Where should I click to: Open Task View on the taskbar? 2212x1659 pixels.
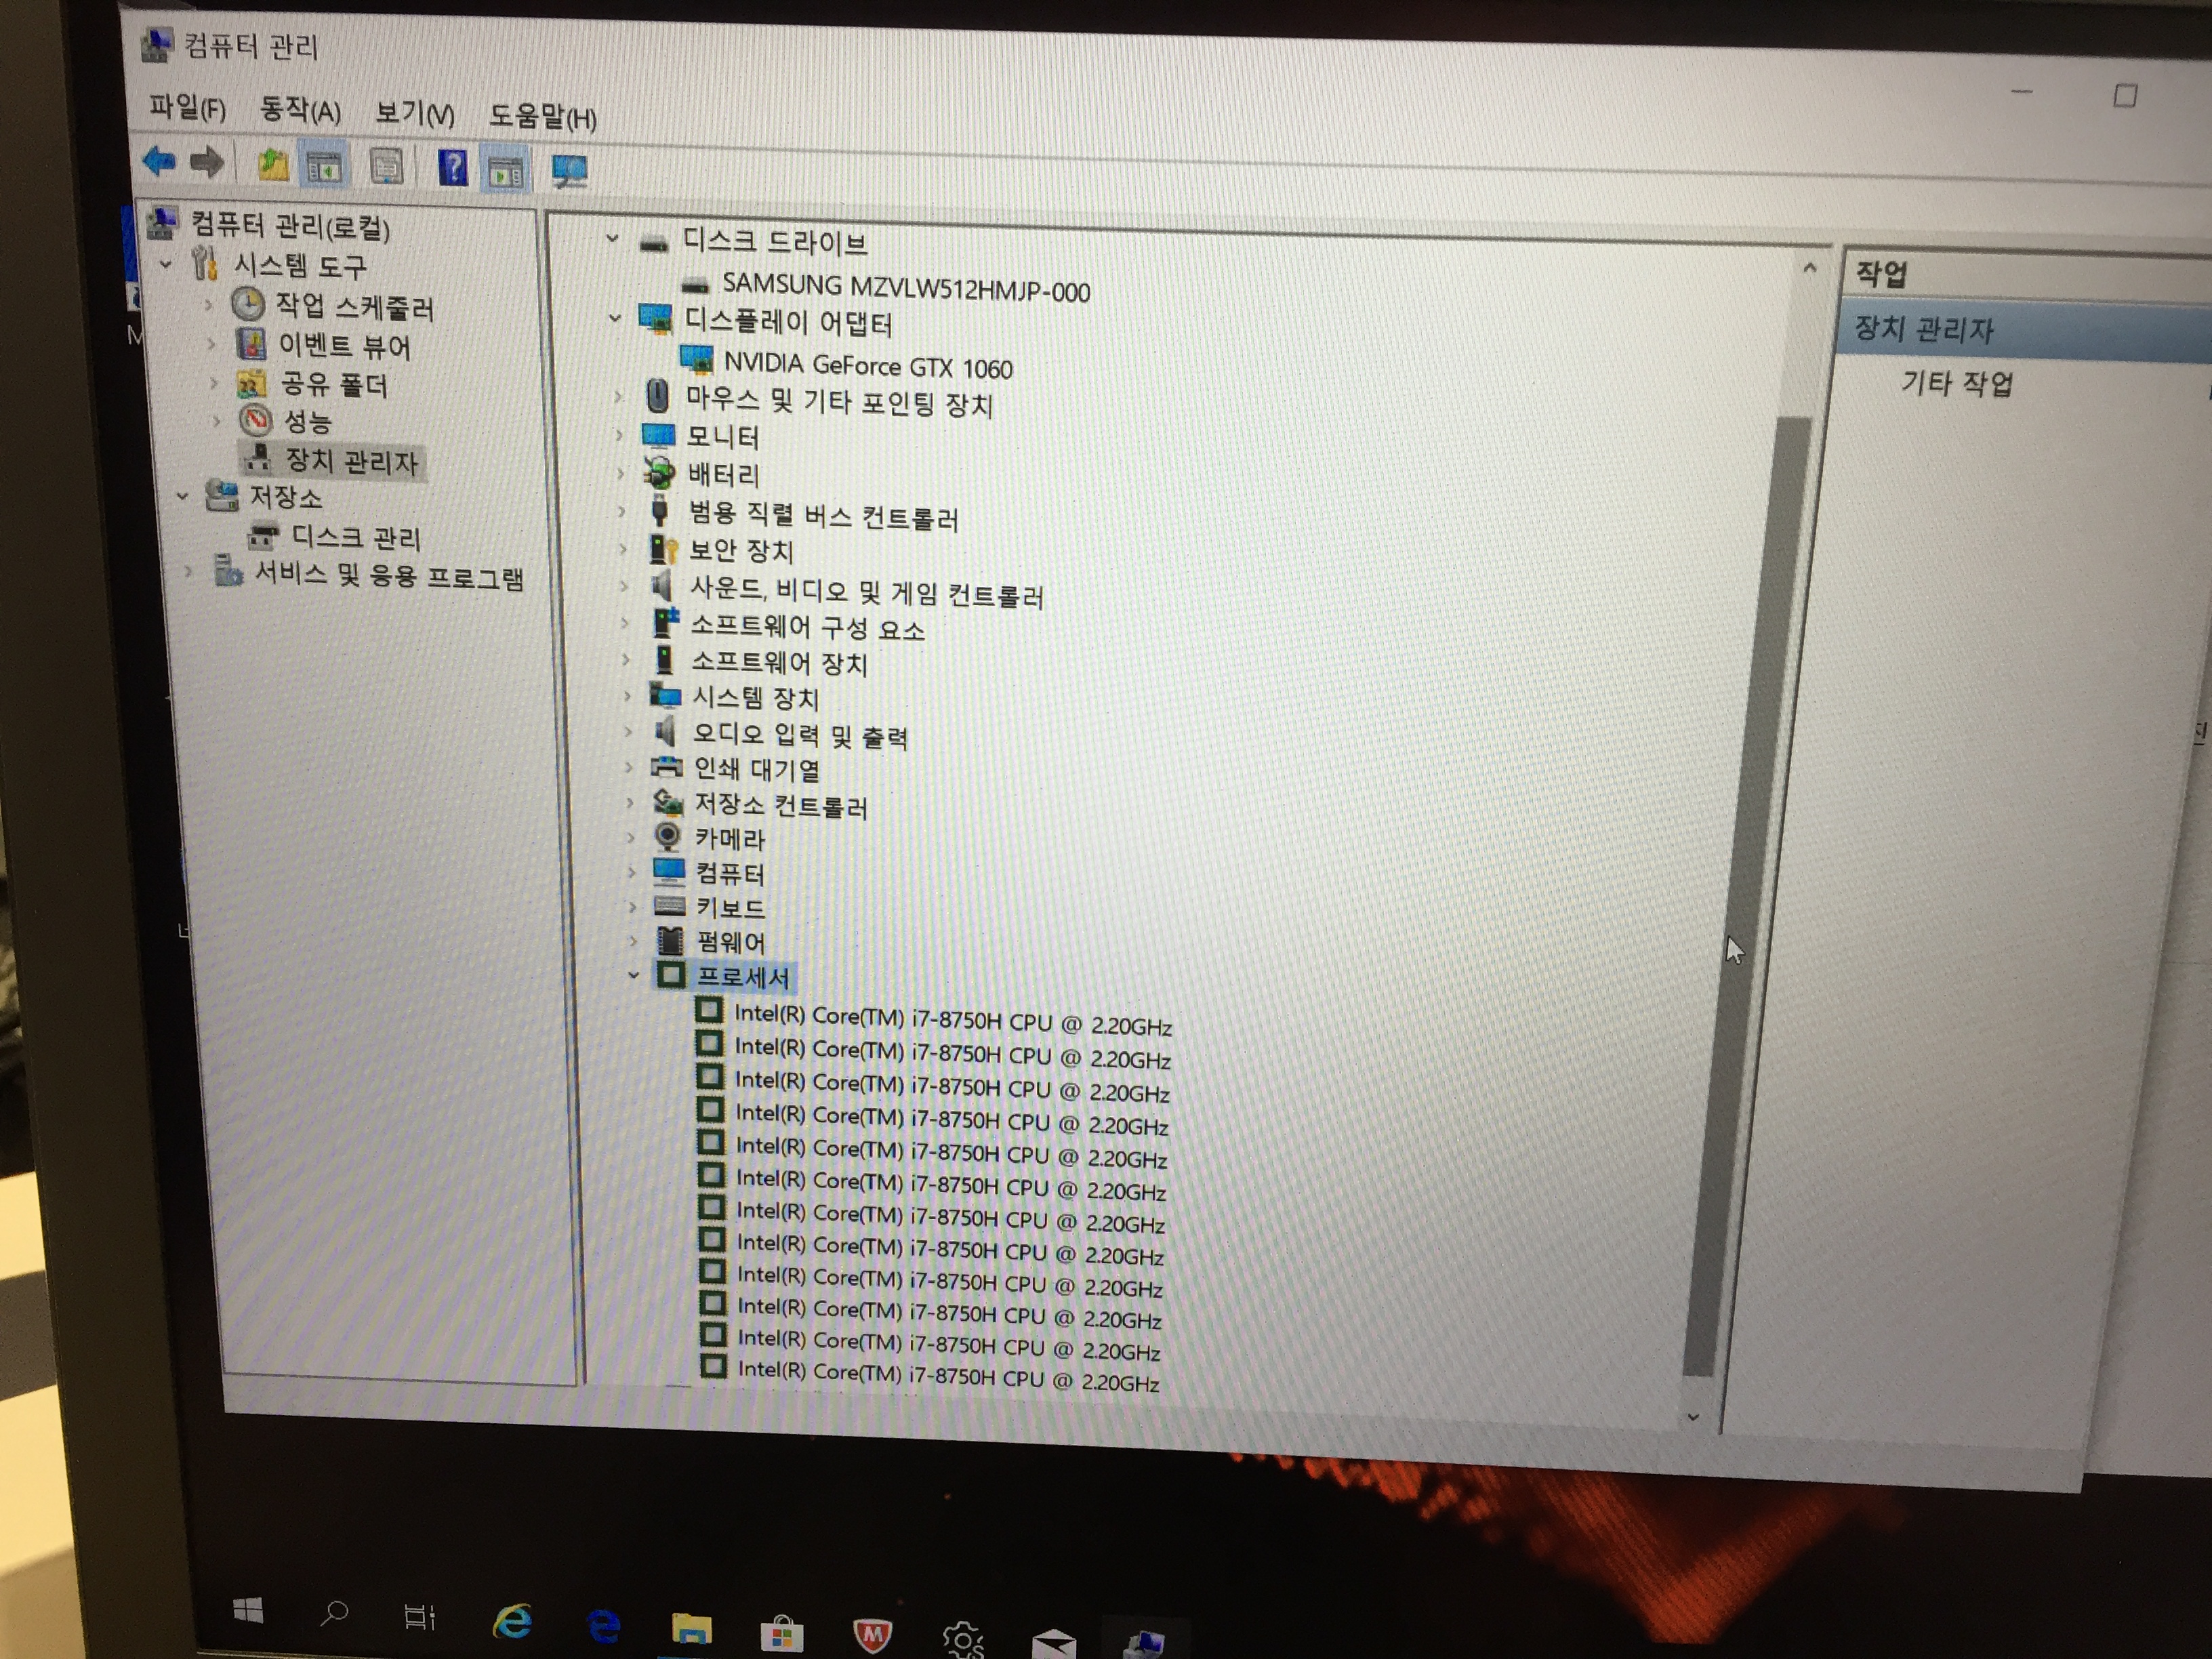419,1616
